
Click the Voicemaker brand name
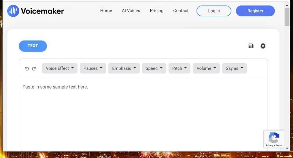point(42,11)
